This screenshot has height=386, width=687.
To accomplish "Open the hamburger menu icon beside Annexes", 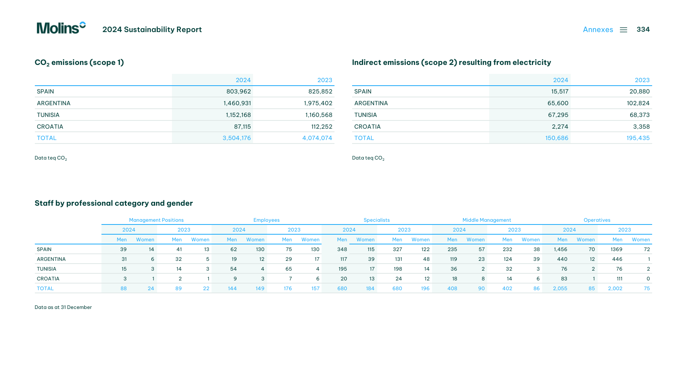I will 624,30.
